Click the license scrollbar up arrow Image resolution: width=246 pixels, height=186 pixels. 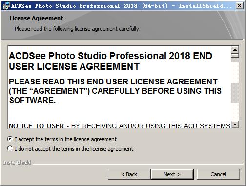(x=235, y=50)
